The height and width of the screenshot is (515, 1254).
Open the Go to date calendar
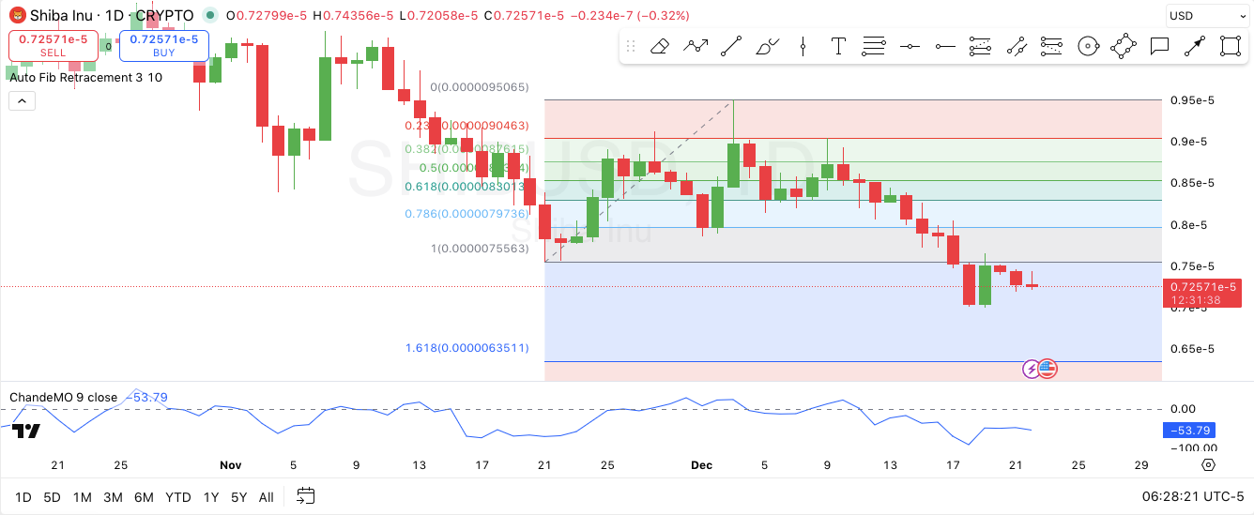pos(305,496)
